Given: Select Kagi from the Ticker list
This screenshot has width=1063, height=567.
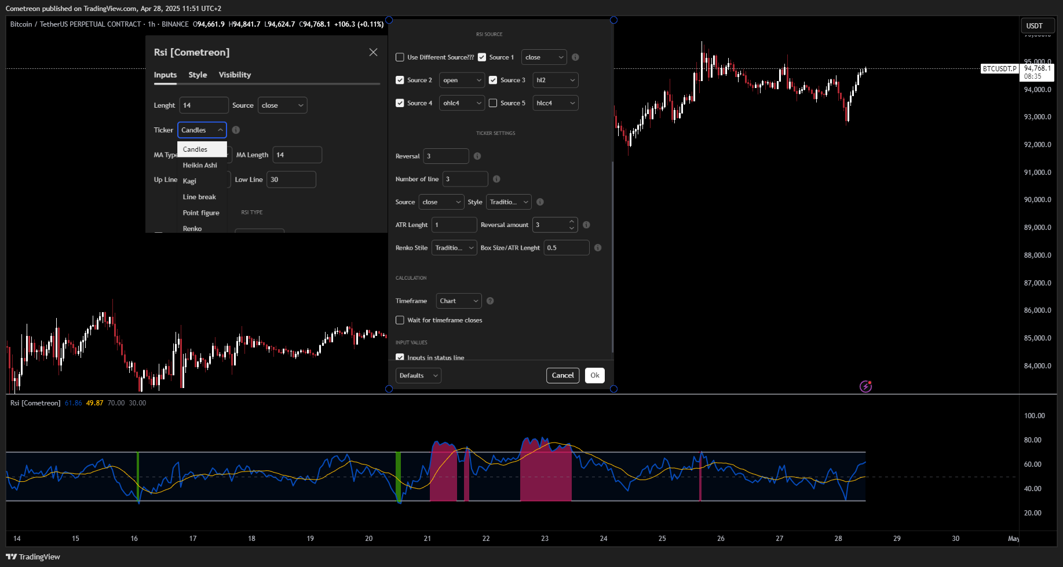Looking at the screenshot, I should [x=202, y=181].
